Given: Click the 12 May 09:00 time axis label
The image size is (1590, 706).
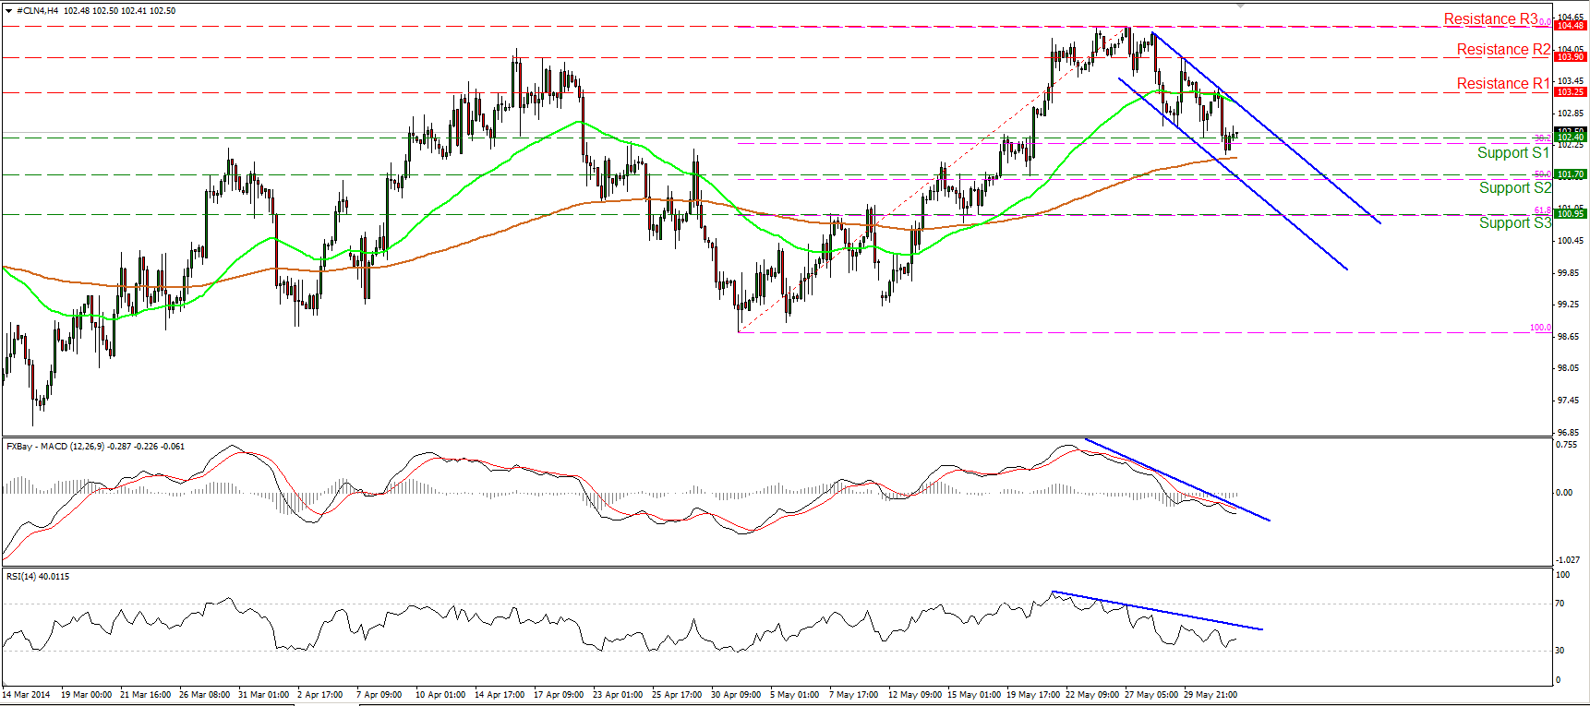Looking at the screenshot, I should (914, 695).
